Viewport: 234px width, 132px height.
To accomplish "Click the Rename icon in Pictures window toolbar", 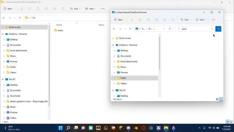I will point(156,19).
